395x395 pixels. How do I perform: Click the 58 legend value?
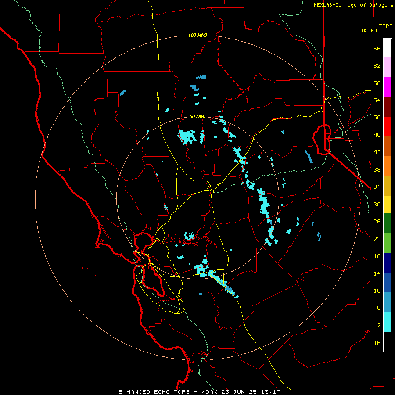tap(377, 83)
